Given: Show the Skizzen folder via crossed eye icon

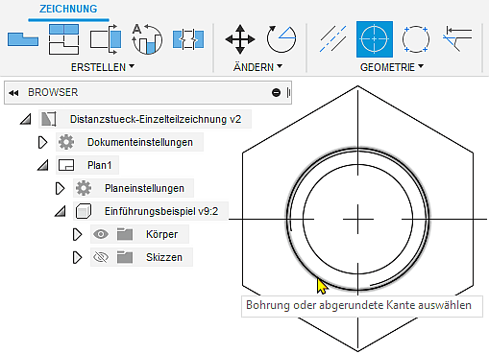Looking at the screenshot, I should click(101, 257).
